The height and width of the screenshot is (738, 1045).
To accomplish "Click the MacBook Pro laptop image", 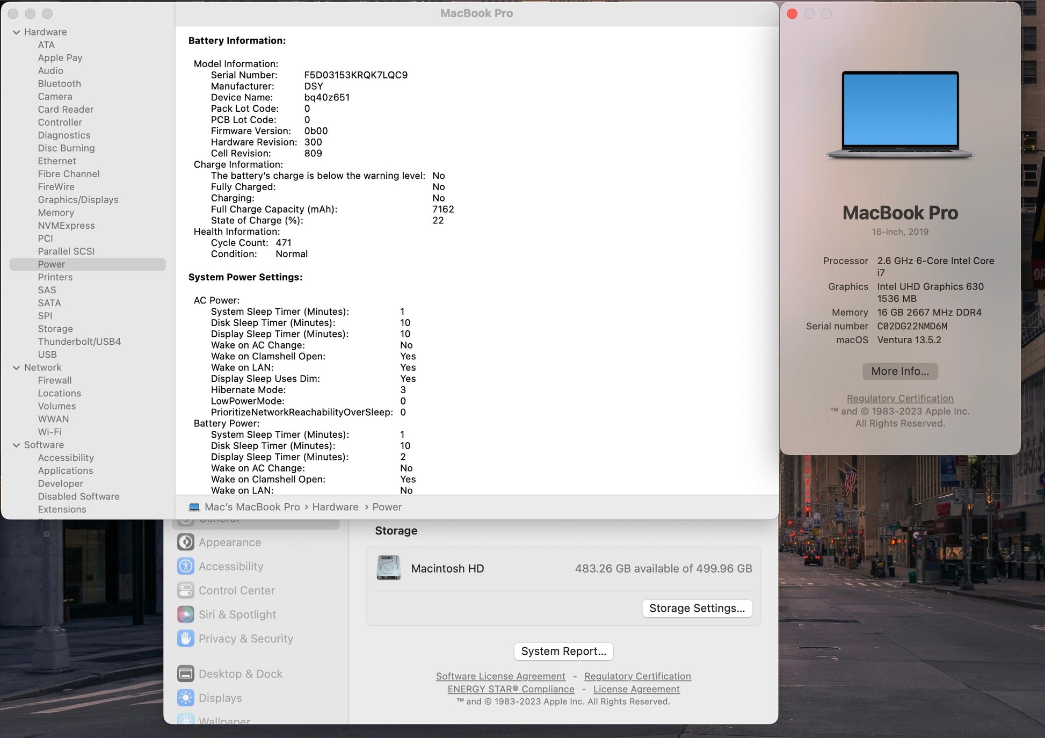I will pyautogui.click(x=900, y=114).
